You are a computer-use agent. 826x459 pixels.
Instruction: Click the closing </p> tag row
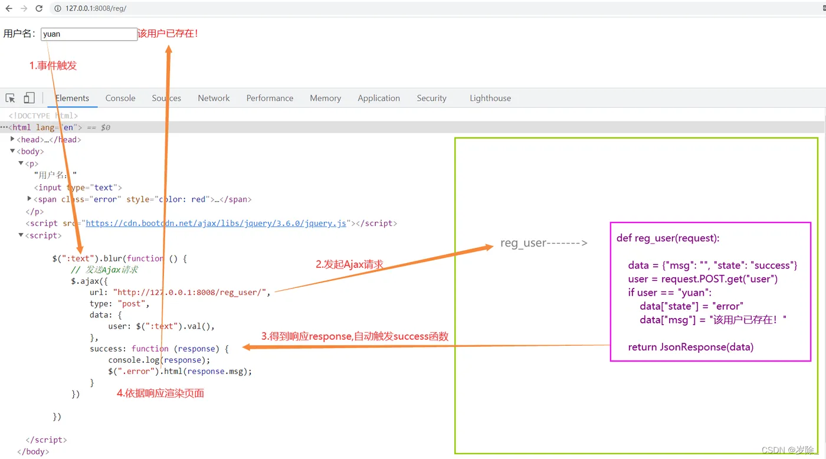tap(34, 211)
